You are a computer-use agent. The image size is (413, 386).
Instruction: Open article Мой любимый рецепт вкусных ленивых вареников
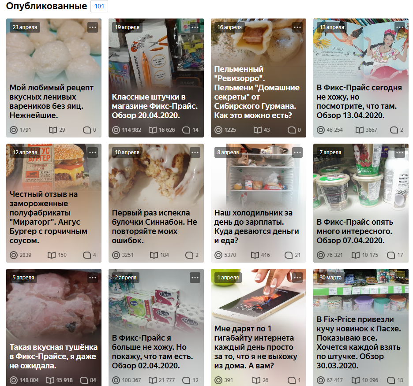[52, 101]
